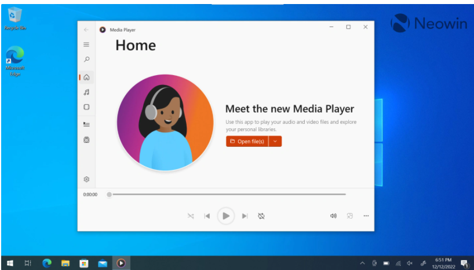The width and height of the screenshot is (474, 270).
Task: Click the Play button
Action: (226, 216)
